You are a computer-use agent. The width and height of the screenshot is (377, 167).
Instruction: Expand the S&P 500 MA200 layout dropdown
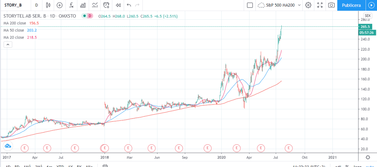(299, 5)
